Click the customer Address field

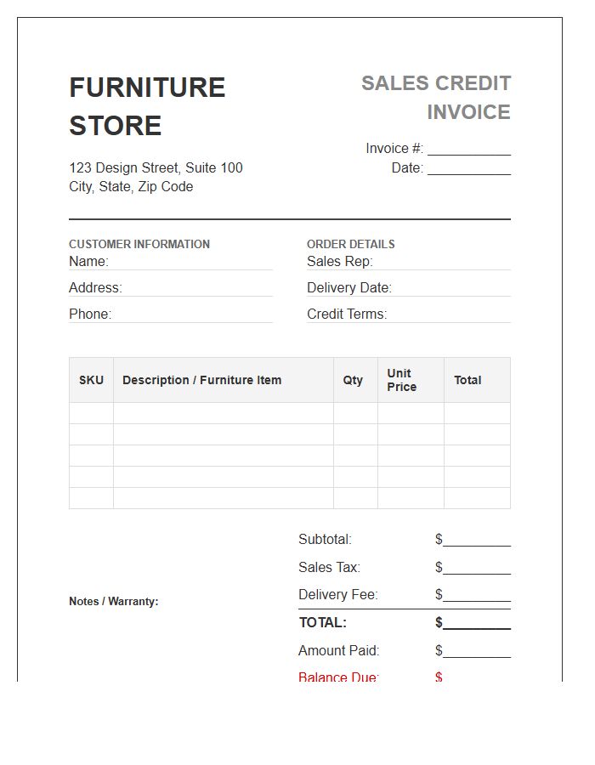point(171,288)
